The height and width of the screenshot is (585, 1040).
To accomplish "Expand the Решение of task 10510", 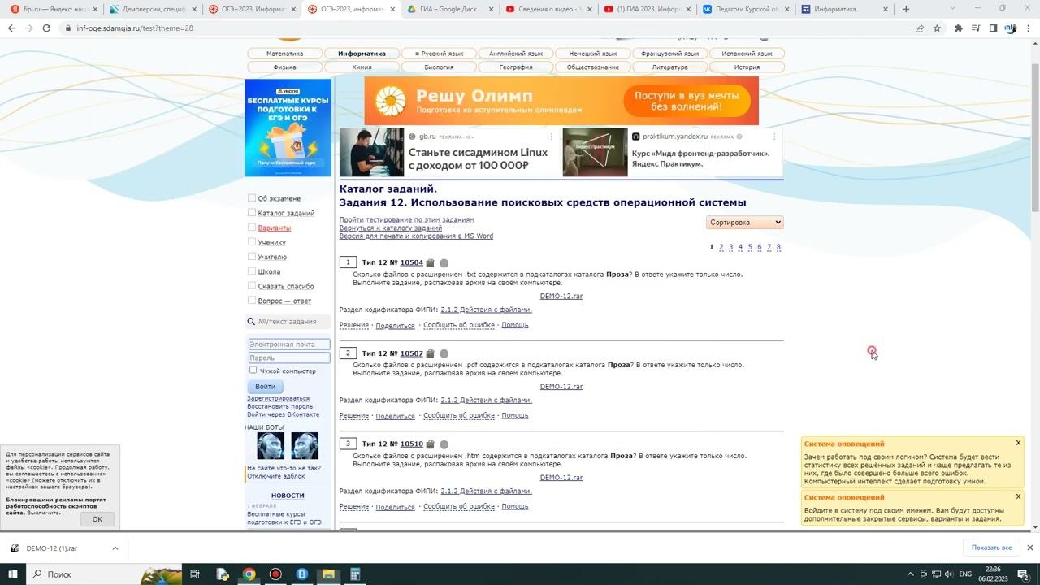I will tap(354, 507).
